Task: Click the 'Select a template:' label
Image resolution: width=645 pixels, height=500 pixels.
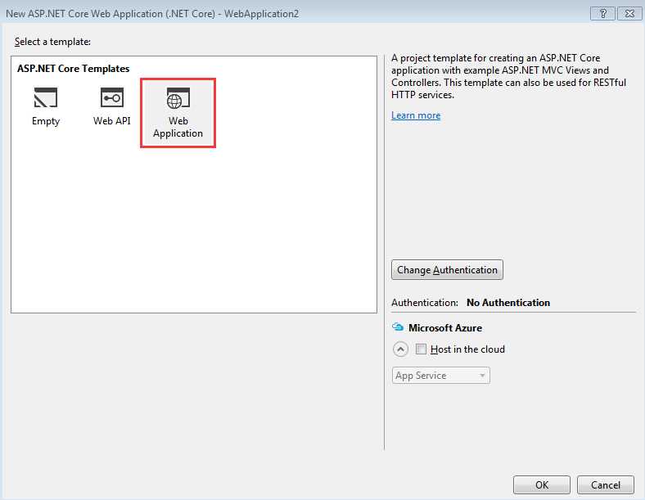Action: tap(52, 42)
